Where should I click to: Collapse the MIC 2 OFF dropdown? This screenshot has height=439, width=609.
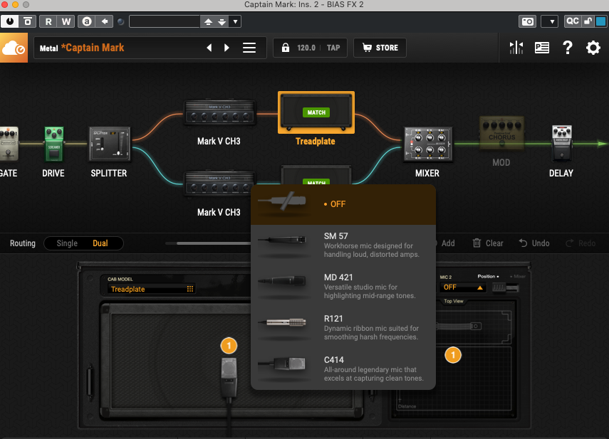(x=462, y=287)
